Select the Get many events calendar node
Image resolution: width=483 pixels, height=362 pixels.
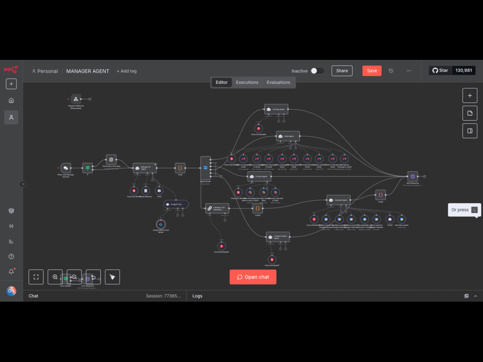click(x=402, y=220)
